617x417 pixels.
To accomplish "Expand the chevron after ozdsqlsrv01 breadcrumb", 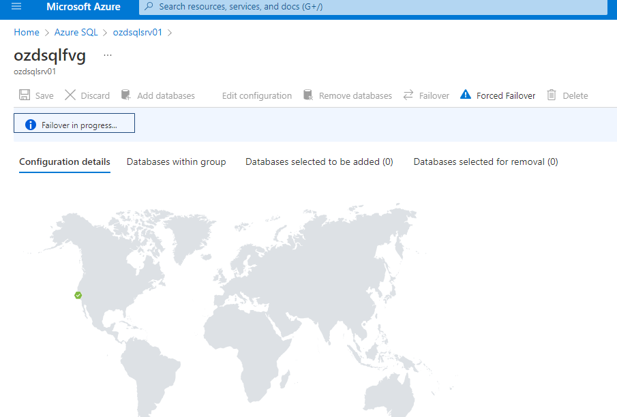I will pos(170,33).
